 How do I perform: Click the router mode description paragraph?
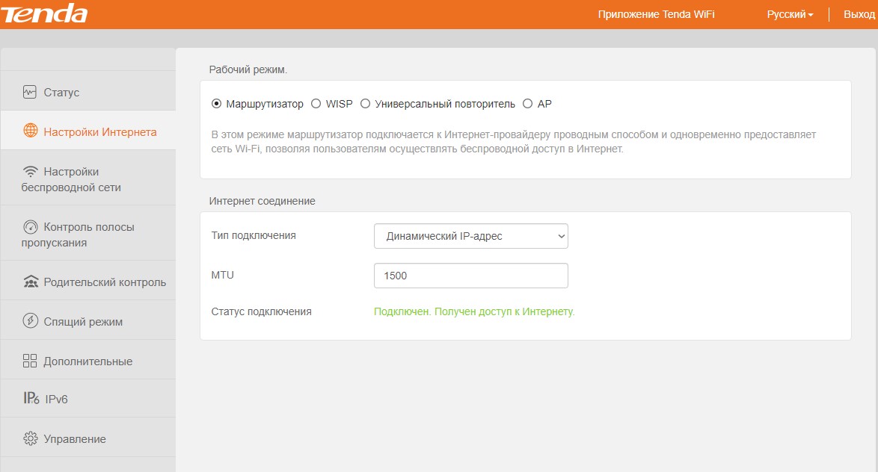(514, 141)
